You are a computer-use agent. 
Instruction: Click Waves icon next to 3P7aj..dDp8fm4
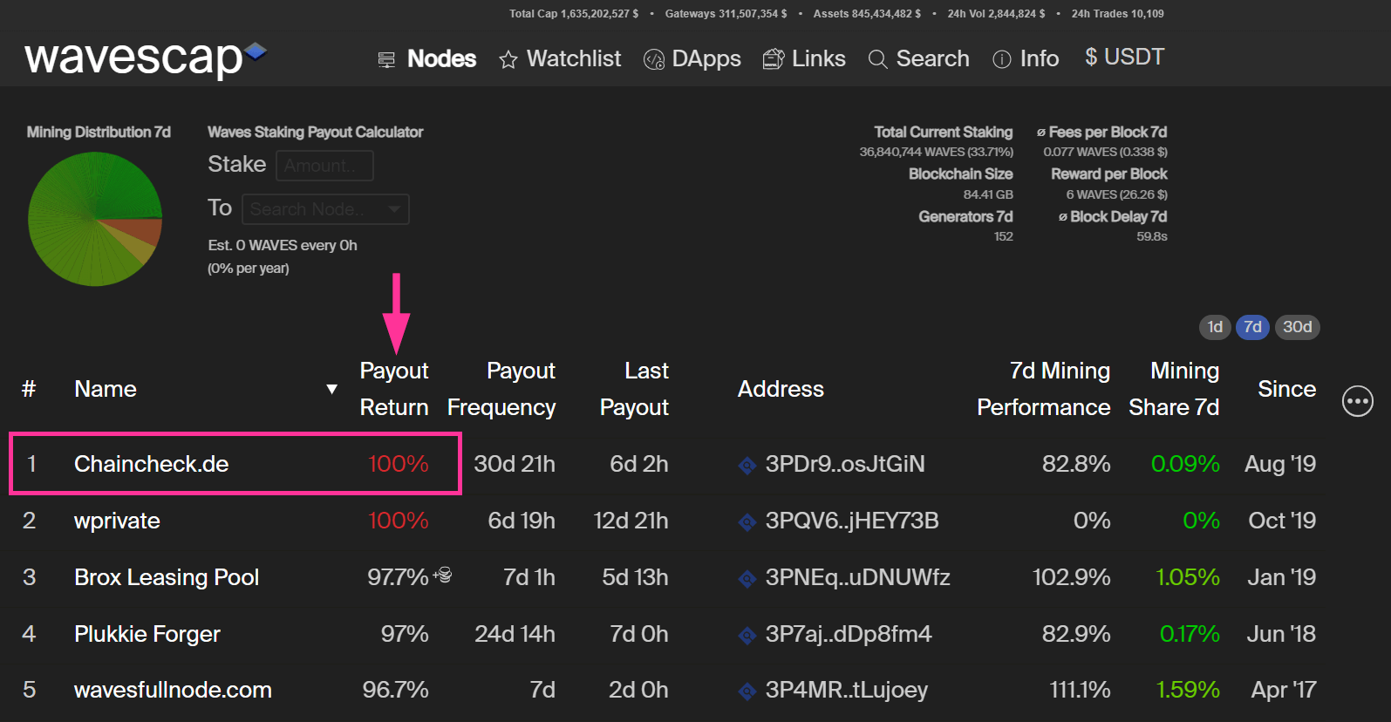(747, 636)
